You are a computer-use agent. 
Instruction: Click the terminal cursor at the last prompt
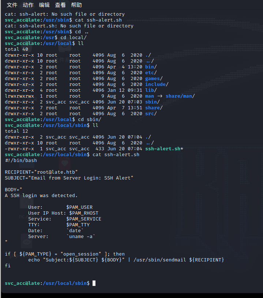[94, 283]
